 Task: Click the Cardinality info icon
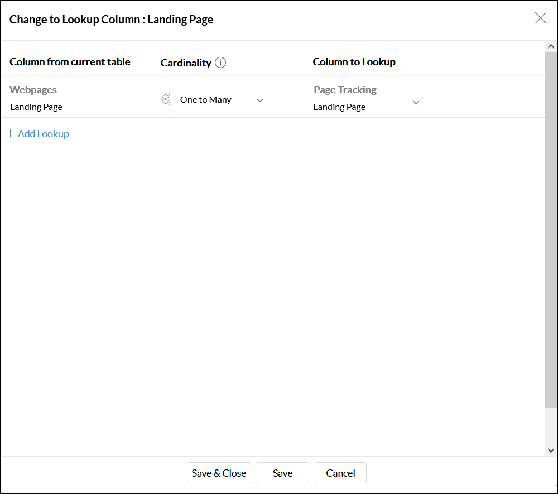click(220, 63)
